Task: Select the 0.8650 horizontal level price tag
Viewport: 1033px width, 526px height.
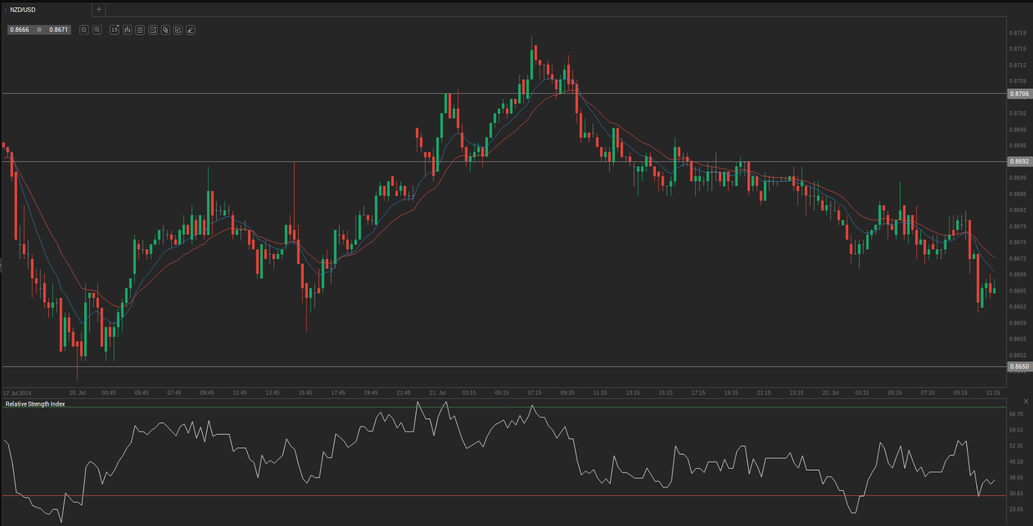Action: [1019, 366]
